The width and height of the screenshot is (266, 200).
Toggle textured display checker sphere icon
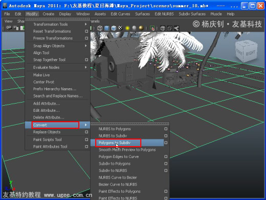click(x=121, y=28)
